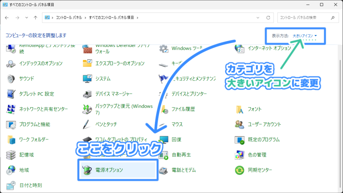The height and width of the screenshot is (193, 343).
Task: Click the 記憶域 storage drives icon
Action: coord(11,155)
